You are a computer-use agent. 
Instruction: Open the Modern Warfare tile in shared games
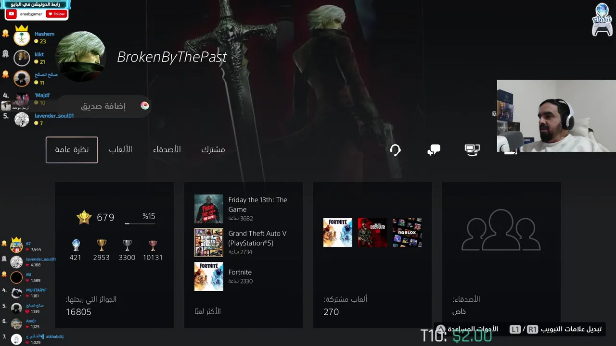click(372, 233)
